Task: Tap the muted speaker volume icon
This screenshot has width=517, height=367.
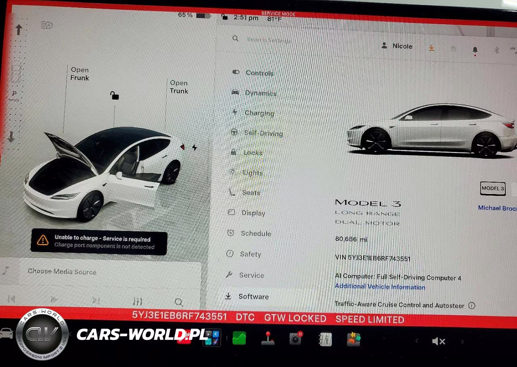Action: coord(439,342)
